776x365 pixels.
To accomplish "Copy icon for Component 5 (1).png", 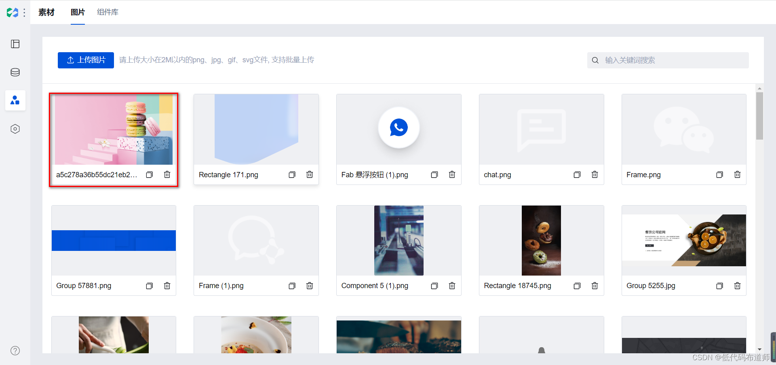I will (434, 286).
